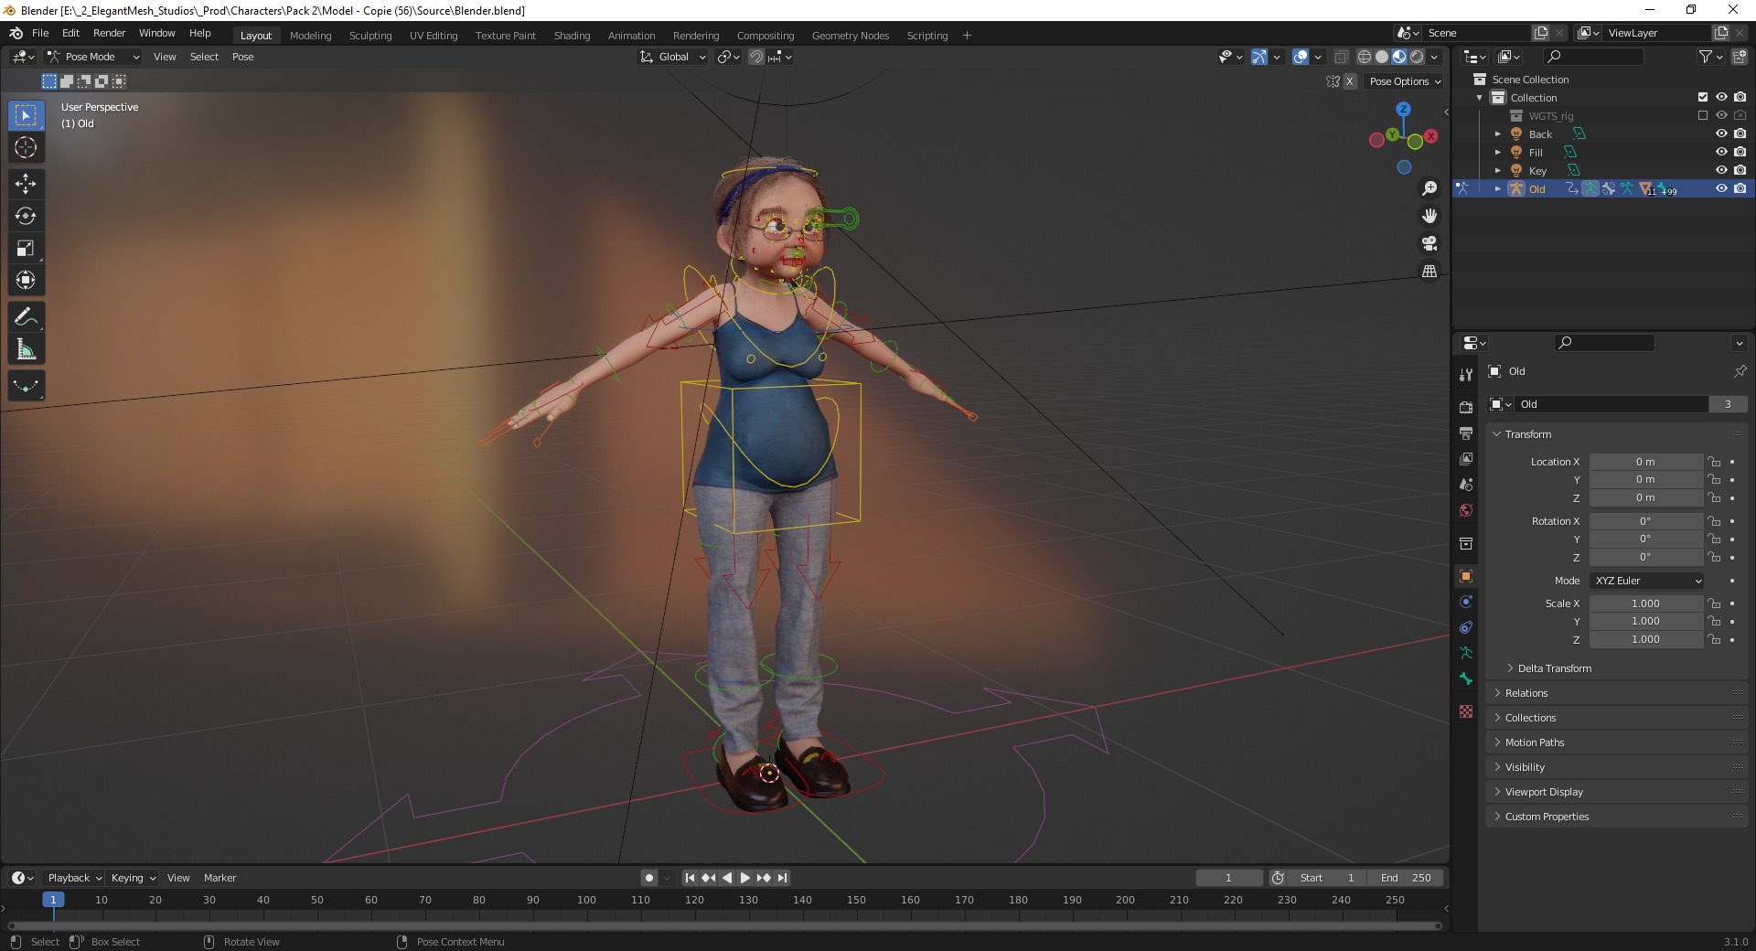Open the Pose Options dropdown
1756x951 pixels.
point(1405,81)
